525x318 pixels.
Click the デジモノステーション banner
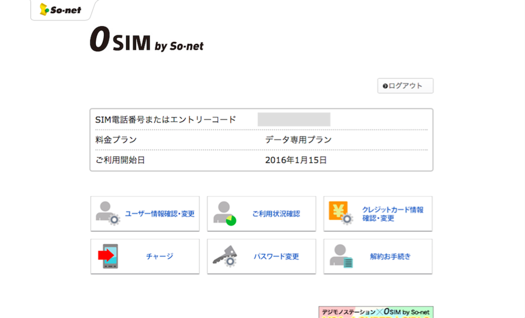tap(376, 312)
